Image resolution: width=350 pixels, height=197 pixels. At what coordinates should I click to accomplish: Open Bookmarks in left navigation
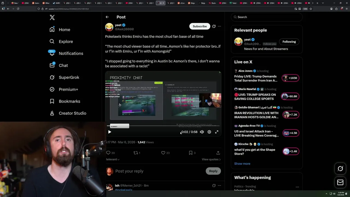[65, 101]
